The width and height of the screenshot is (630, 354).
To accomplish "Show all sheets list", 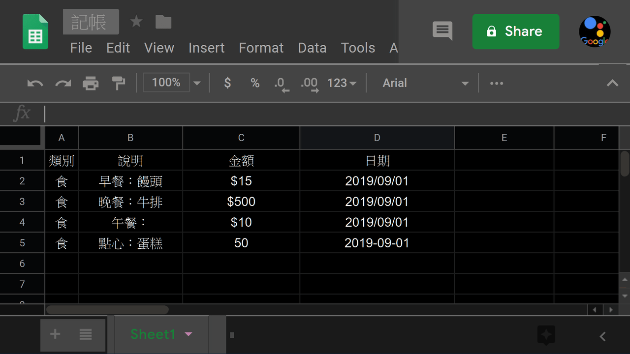I will (86, 335).
